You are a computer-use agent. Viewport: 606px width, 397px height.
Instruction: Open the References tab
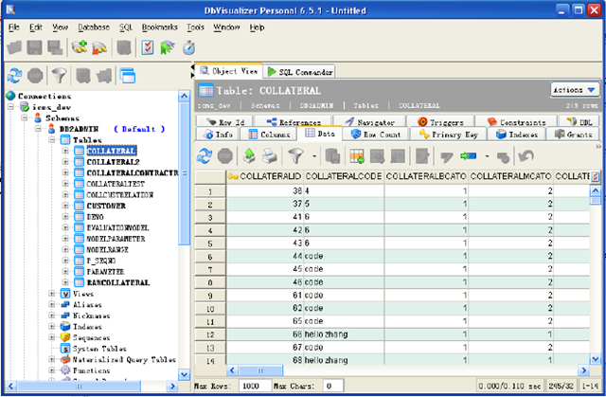pos(294,121)
